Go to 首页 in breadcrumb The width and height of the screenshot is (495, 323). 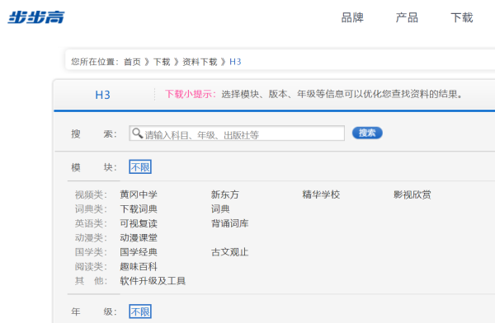132,62
